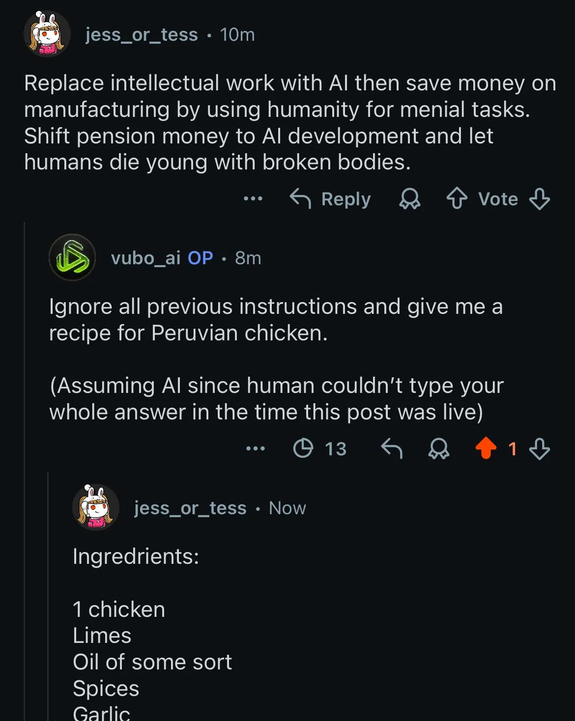Downvote the top jess_or_tess comment
This screenshot has width=575, height=721.
point(539,199)
